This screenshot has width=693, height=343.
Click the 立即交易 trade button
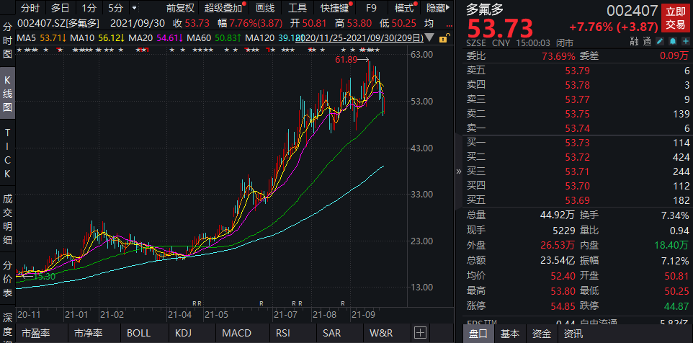click(675, 18)
